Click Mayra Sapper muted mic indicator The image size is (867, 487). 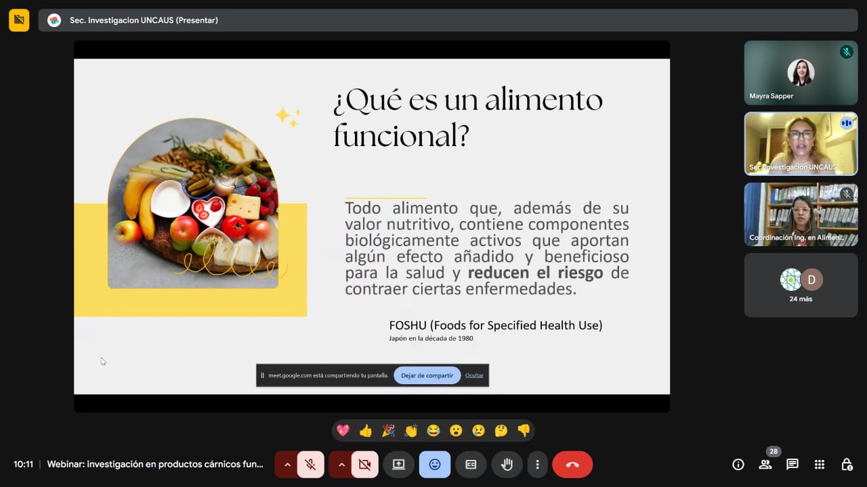[846, 52]
